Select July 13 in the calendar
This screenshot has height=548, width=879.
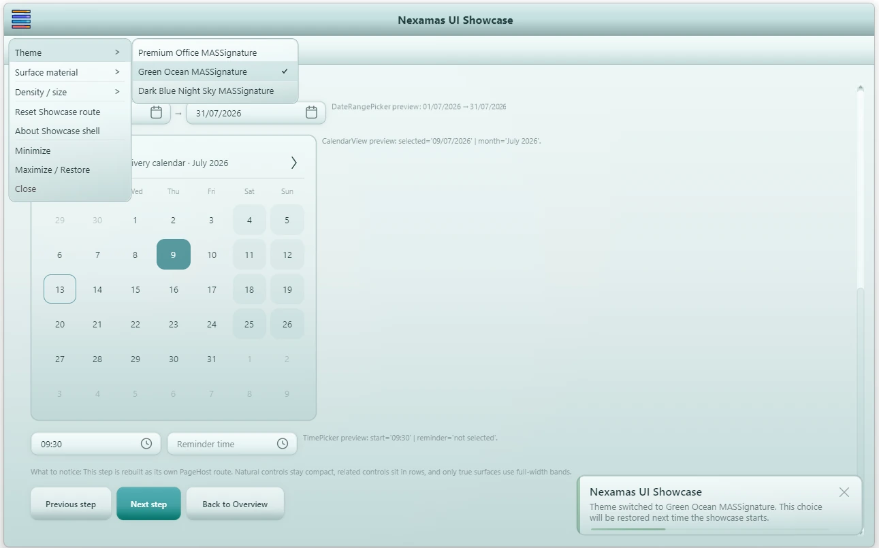click(60, 289)
